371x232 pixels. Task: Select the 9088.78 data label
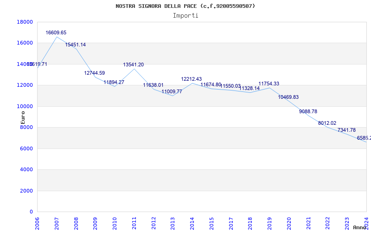[308, 111]
